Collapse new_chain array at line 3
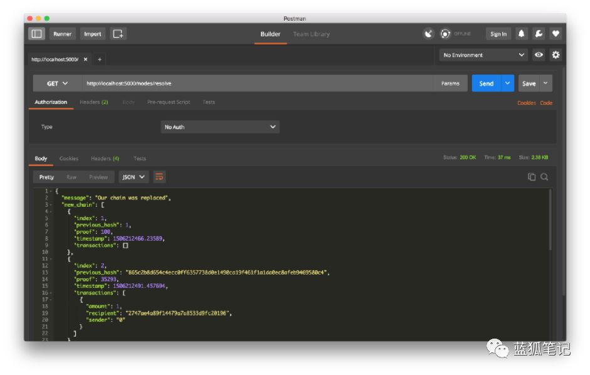This screenshot has width=590, height=375. pos(51,204)
